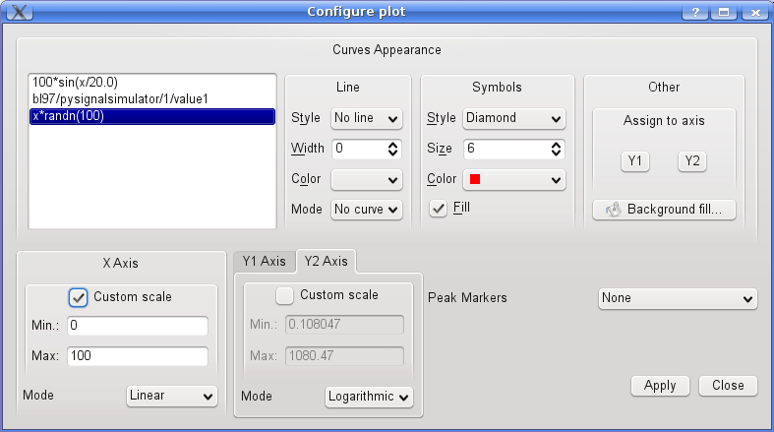Open the Background fill dialog
This screenshot has height=432, width=774.
tap(664, 210)
